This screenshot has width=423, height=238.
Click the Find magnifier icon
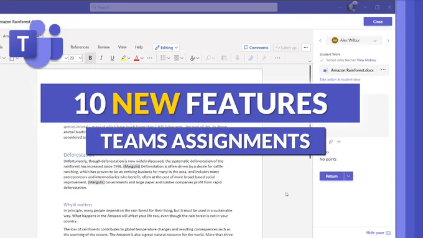(208, 58)
